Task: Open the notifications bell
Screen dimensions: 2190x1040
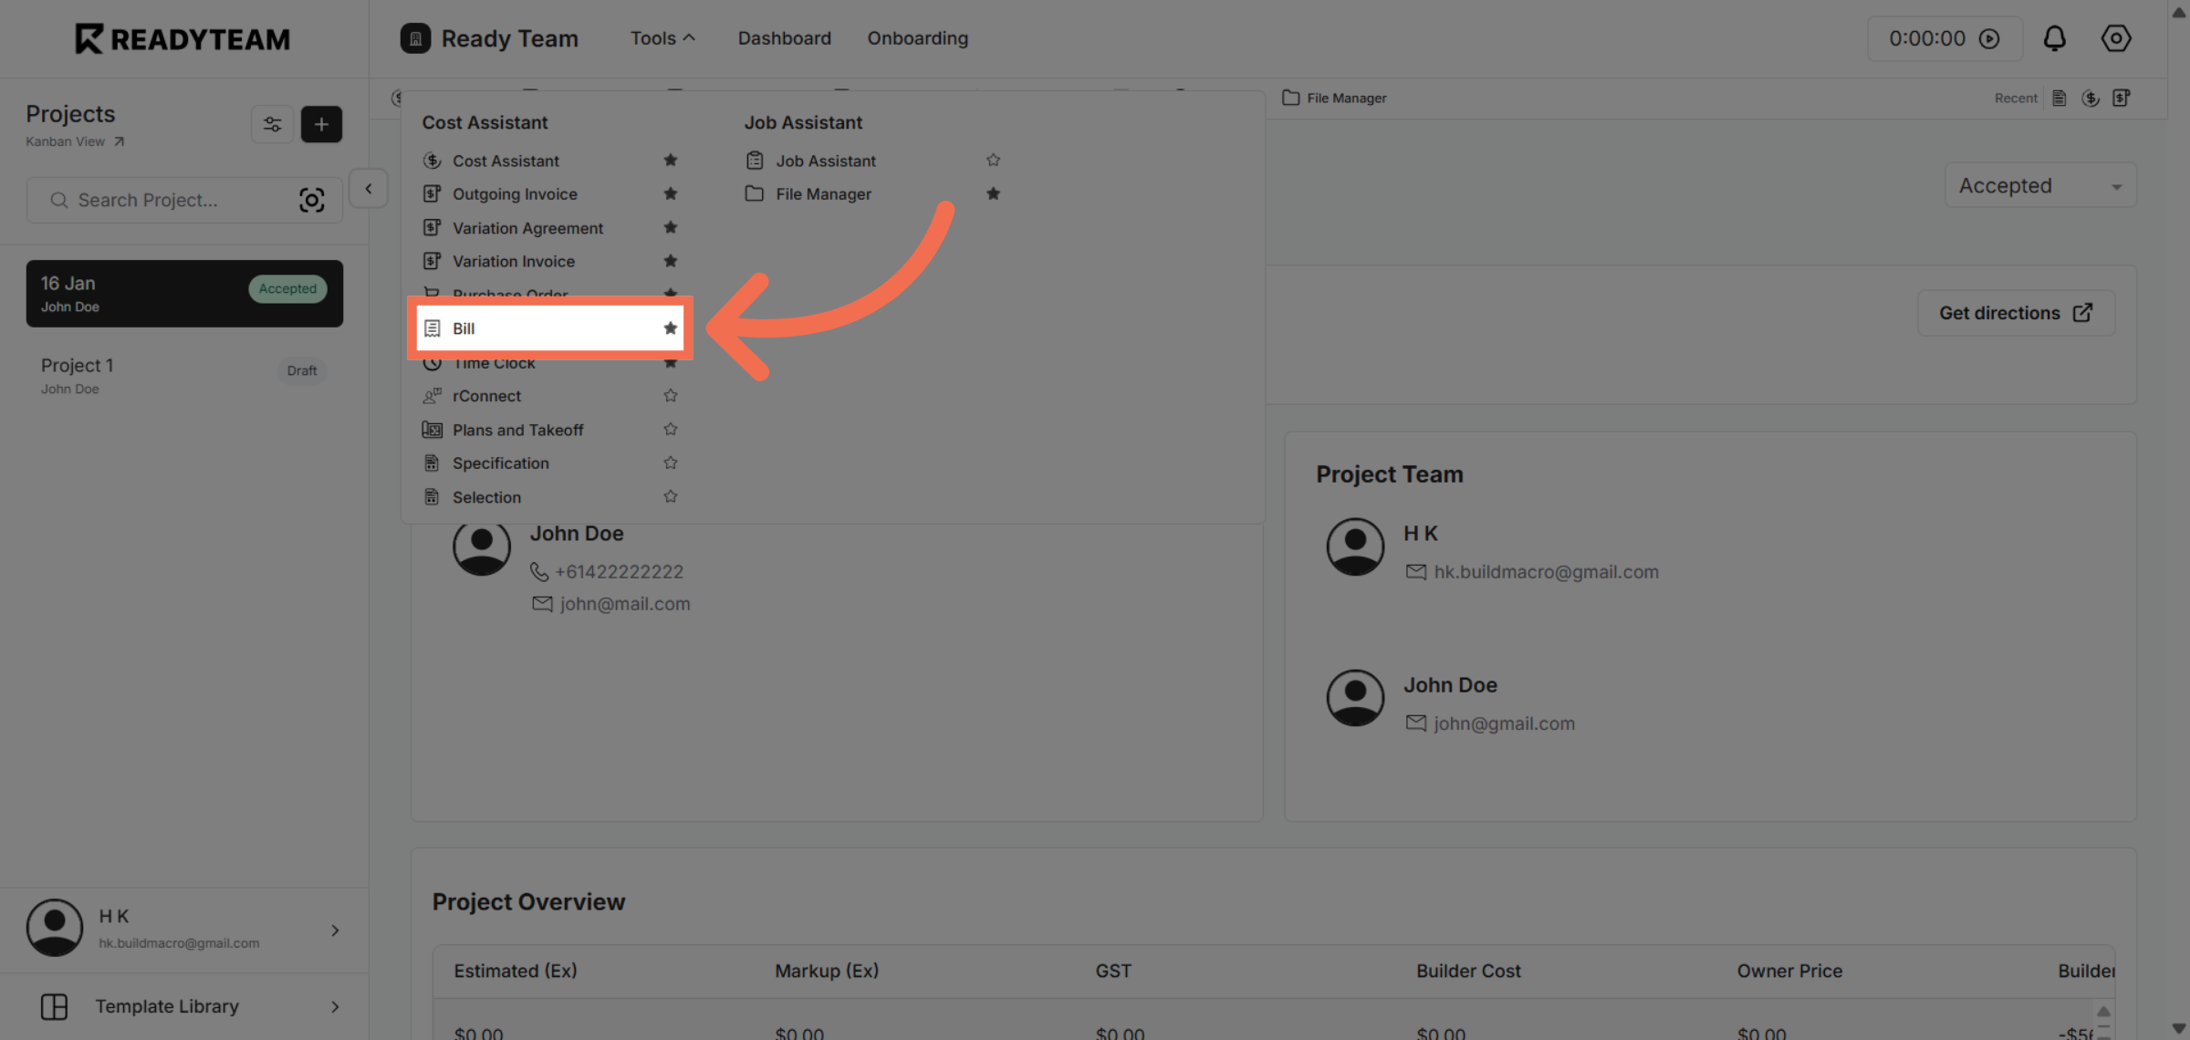Action: 2055,38
